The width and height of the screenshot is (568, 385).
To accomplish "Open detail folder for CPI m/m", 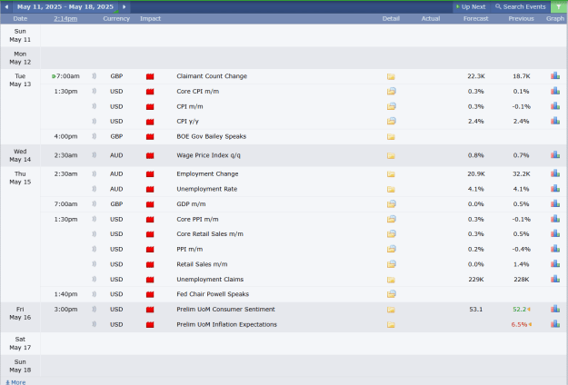I will point(391,106).
